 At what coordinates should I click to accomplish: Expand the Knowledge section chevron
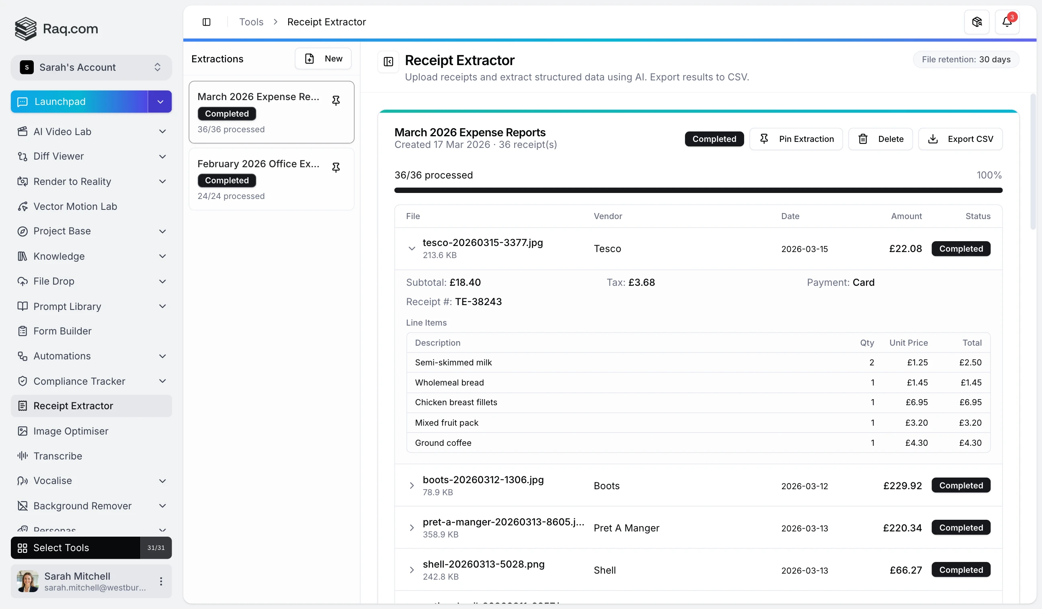tap(162, 256)
